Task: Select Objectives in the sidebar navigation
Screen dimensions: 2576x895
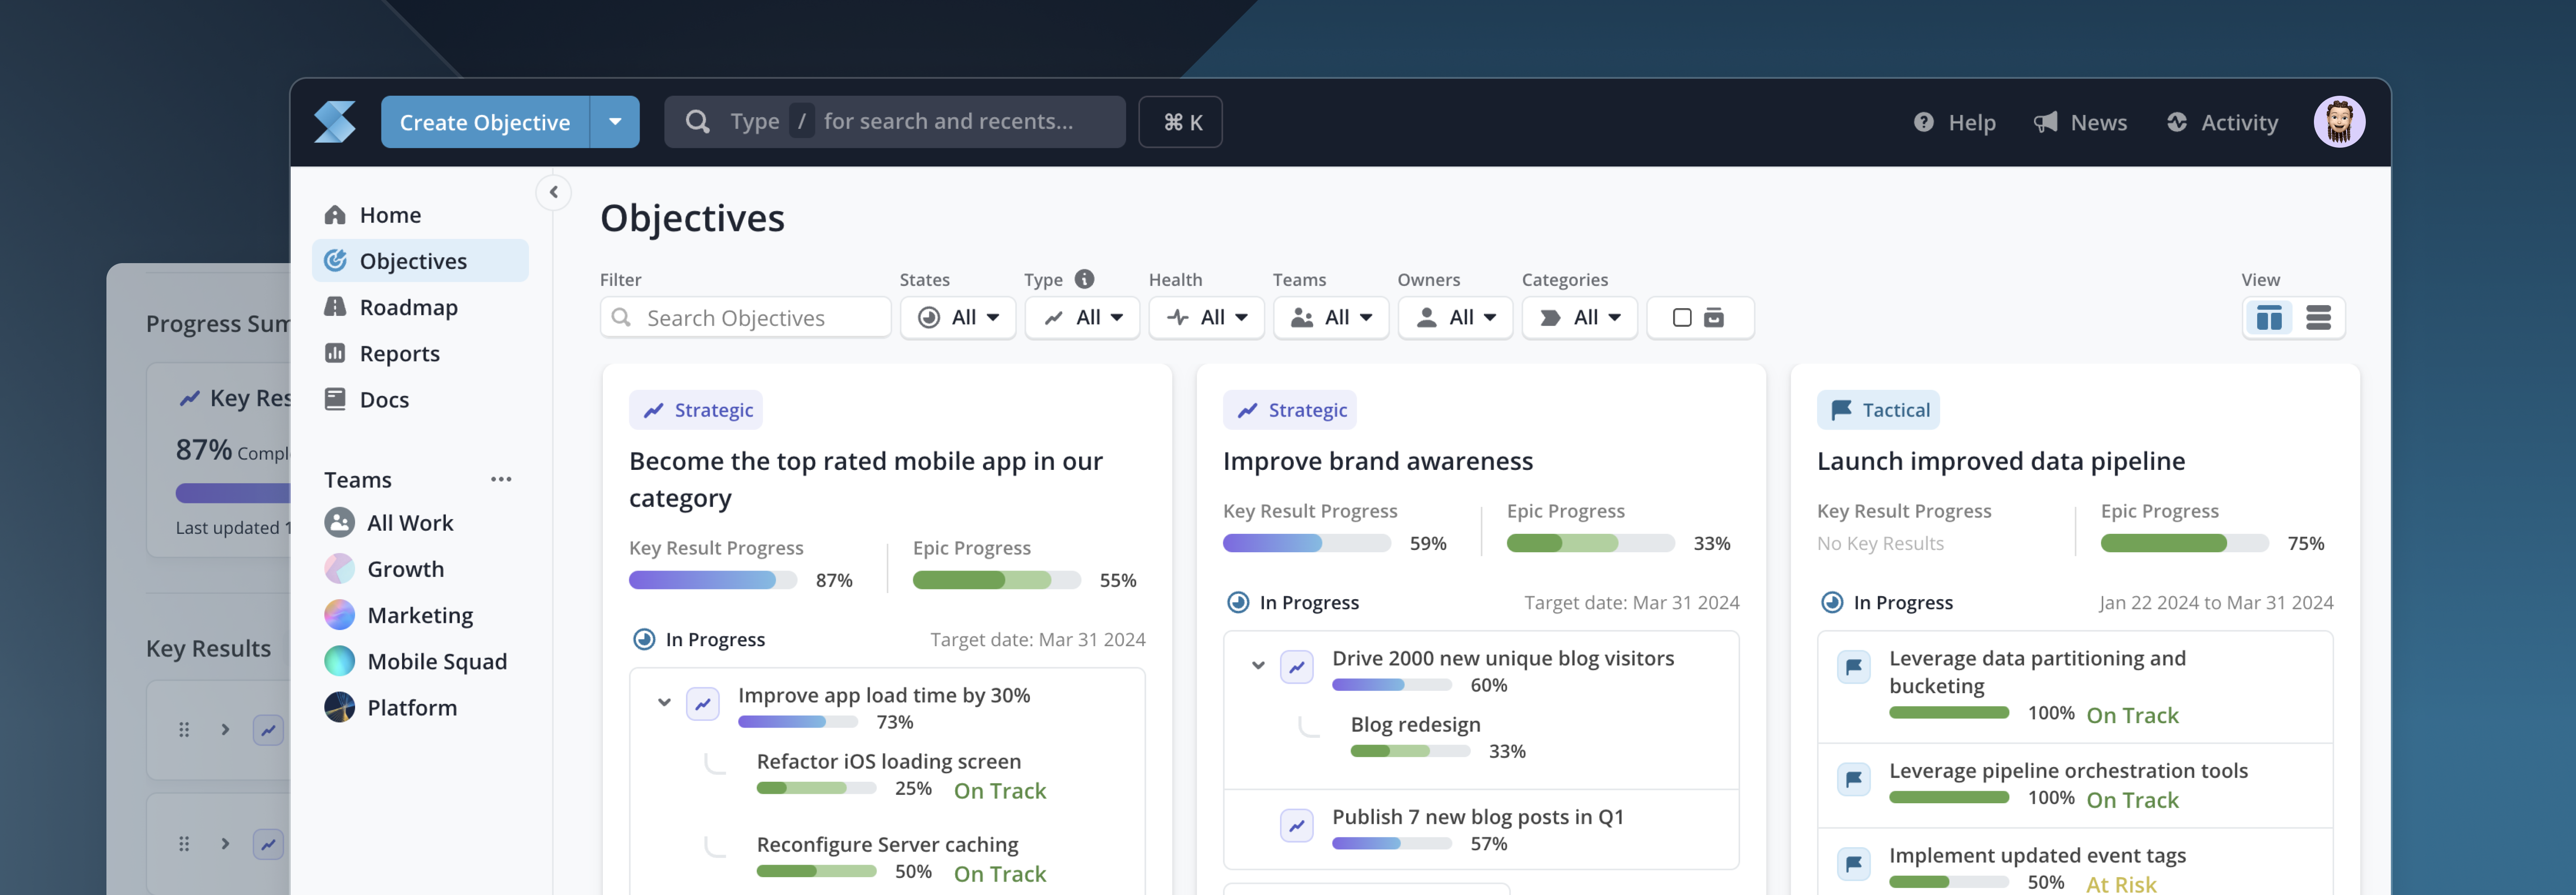Action: point(413,260)
